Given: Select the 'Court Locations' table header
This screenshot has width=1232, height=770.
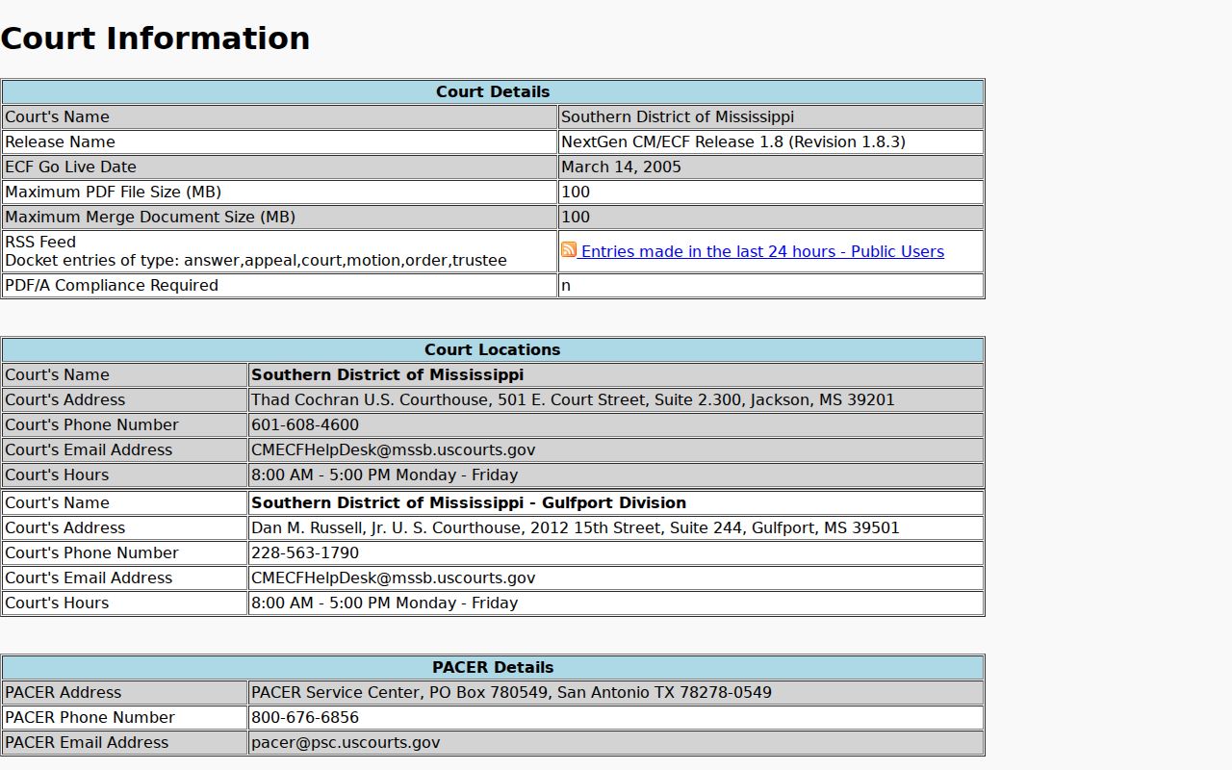Looking at the screenshot, I should (493, 349).
